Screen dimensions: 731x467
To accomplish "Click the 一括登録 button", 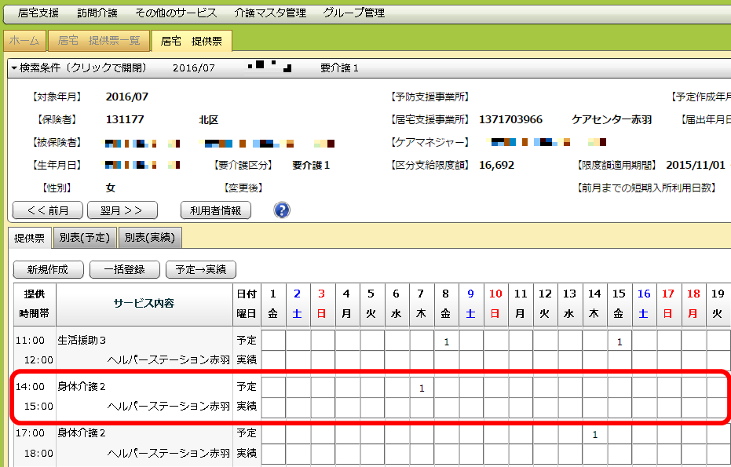I will [123, 269].
